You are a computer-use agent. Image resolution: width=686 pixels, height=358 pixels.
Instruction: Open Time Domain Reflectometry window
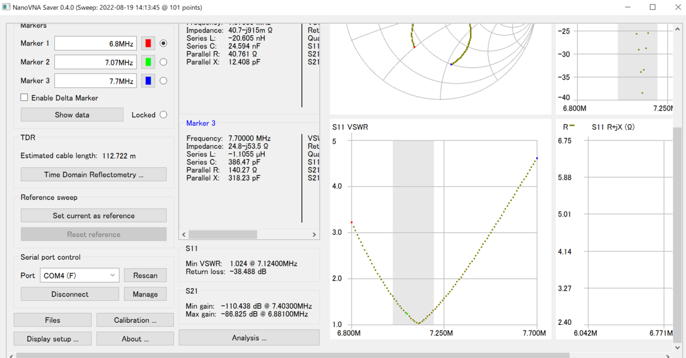coord(94,175)
